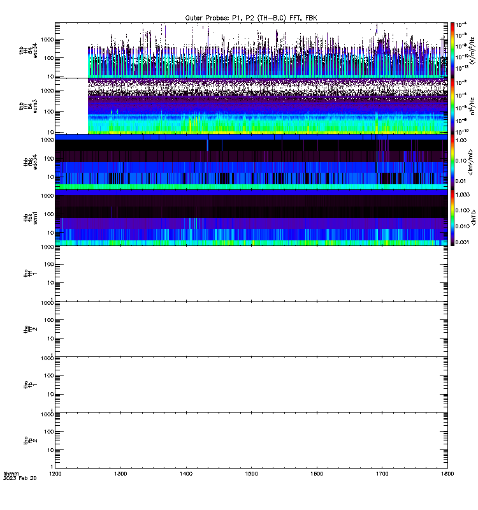Click the <|mV/m|> color bar
The height and width of the screenshot is (510, 478).
(453, 162)
